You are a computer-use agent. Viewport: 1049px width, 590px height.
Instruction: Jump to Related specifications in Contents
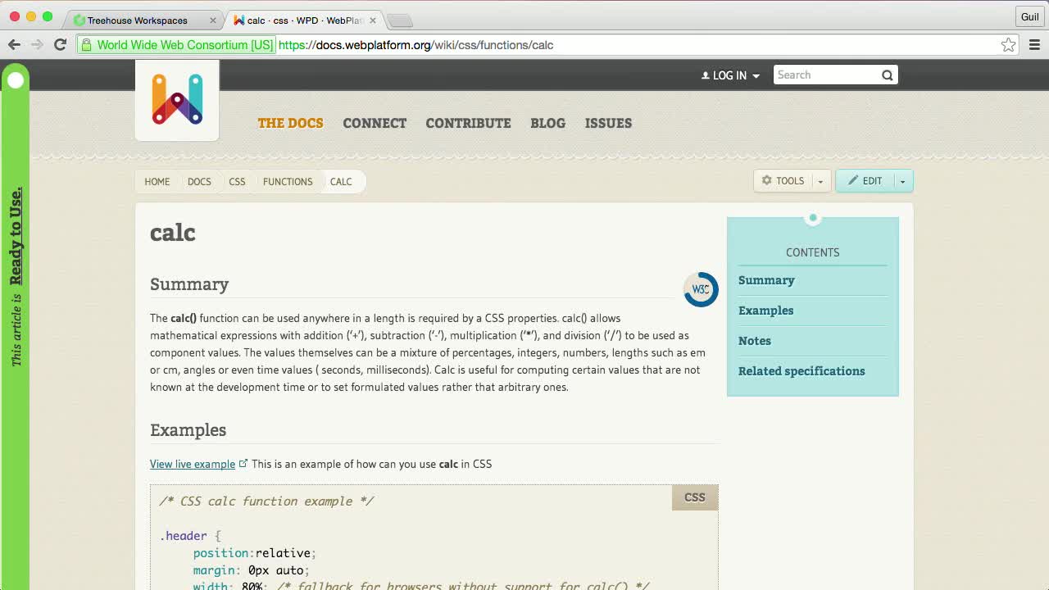pos(802,371)
